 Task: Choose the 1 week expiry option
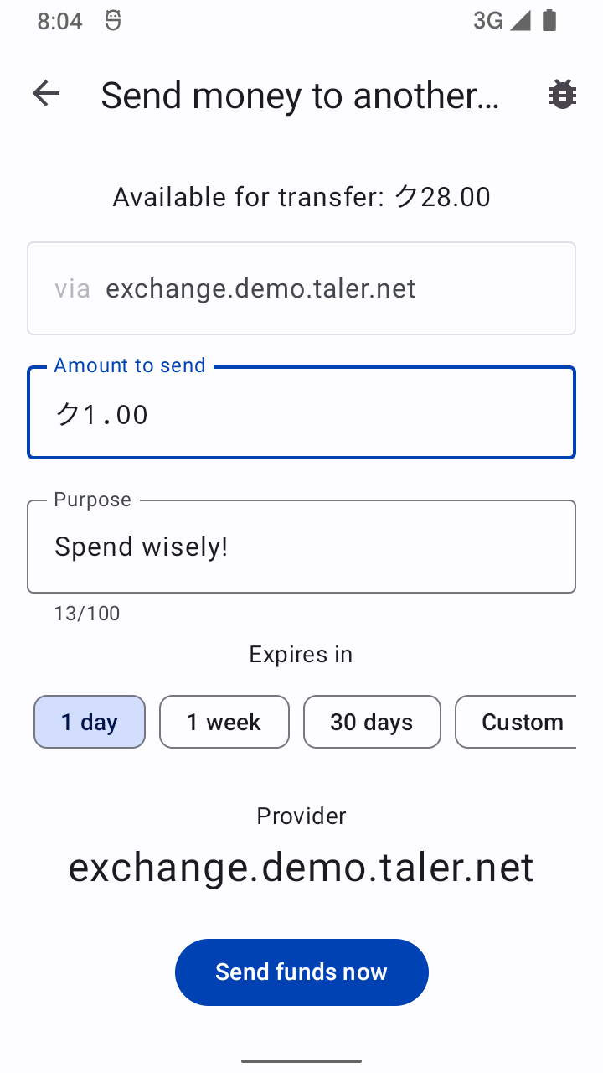pyautogui.click(x=224, y=722)
